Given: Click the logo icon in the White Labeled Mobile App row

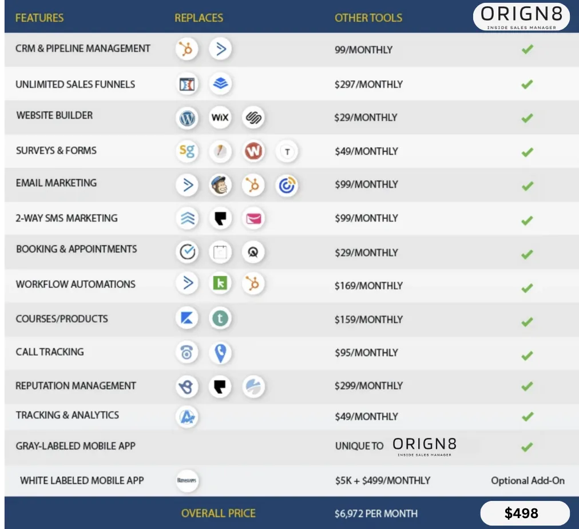Looking at the screenshot, I should pos(187,480).
